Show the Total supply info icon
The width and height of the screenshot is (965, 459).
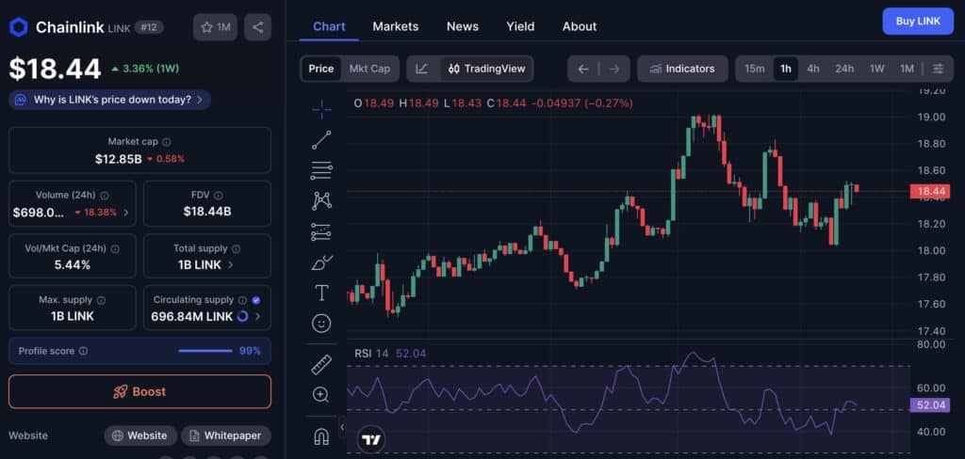point(237,249)
